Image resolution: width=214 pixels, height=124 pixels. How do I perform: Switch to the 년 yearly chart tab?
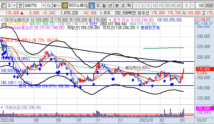click(x=110, y=5)
